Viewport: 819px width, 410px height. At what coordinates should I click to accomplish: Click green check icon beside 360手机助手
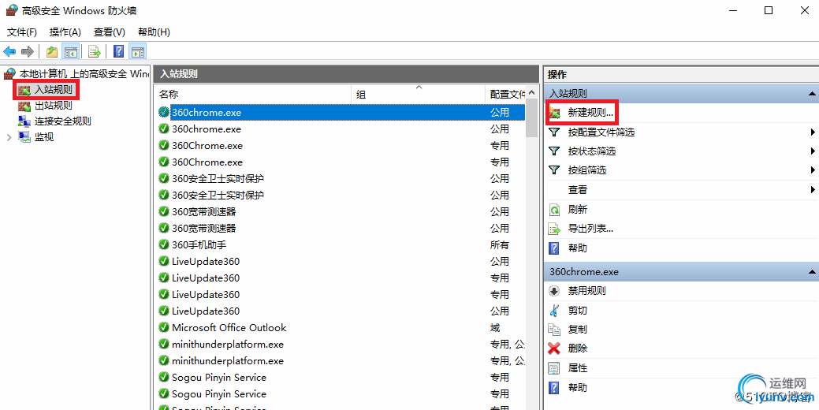(x=163, y=245)
